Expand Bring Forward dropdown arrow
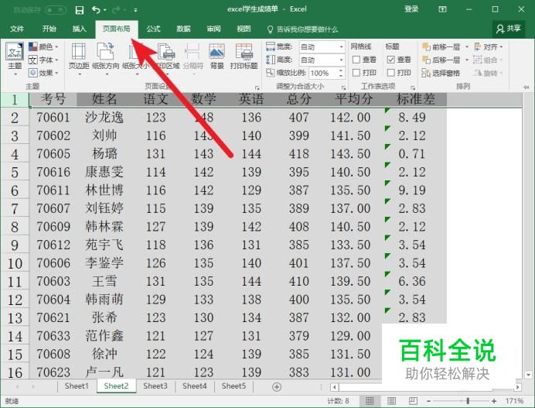This screenshot has height=408, width=535. pyautogui.click(x=467, y=46)
